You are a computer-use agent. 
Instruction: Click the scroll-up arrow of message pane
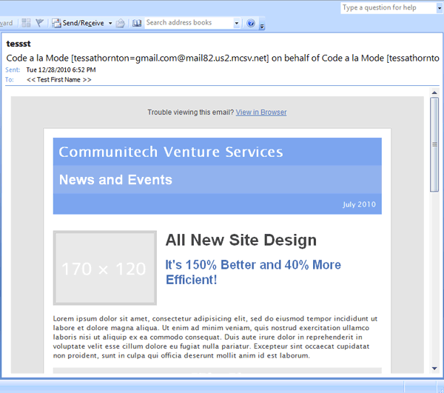coord(434,93)
